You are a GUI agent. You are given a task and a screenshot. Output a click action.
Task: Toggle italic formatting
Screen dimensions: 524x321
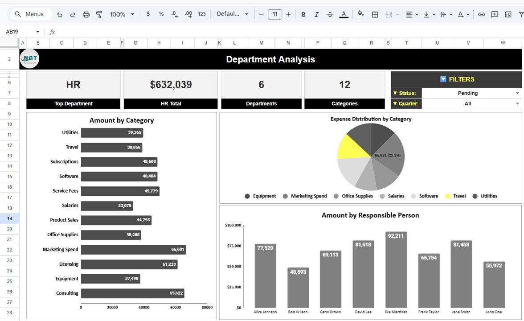(316, 14)
